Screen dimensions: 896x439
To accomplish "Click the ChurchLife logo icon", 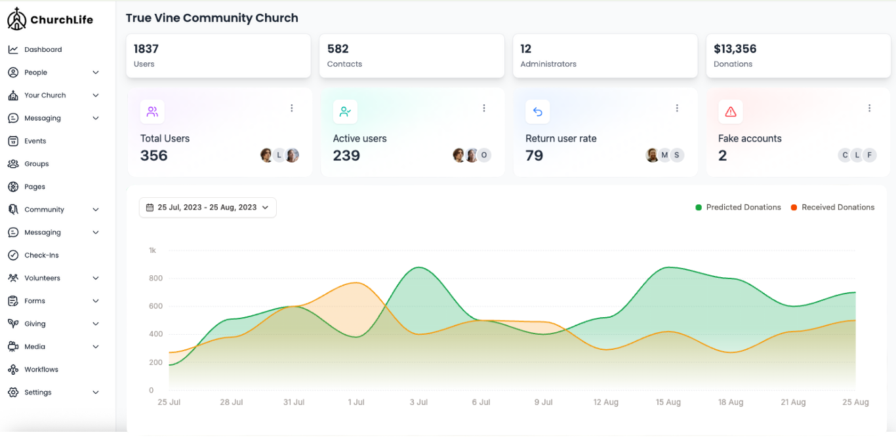I will point(16,20).
